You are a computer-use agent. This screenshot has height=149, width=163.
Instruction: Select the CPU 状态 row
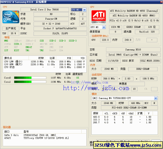[44, 67]
